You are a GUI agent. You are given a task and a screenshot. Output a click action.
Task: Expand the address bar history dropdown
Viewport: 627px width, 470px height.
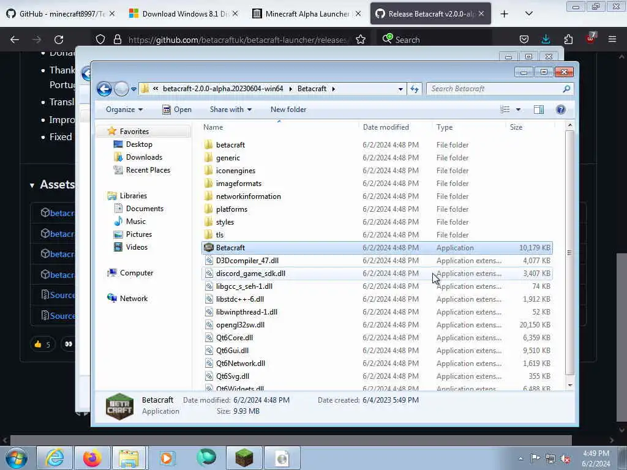400,89
